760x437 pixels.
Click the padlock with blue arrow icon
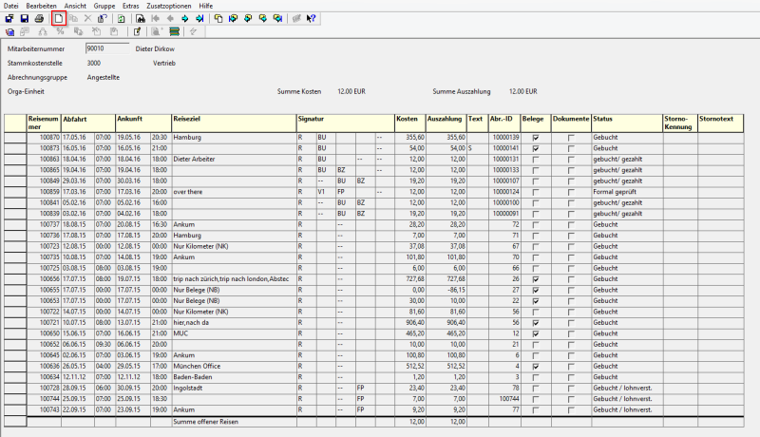click(103, 19)
